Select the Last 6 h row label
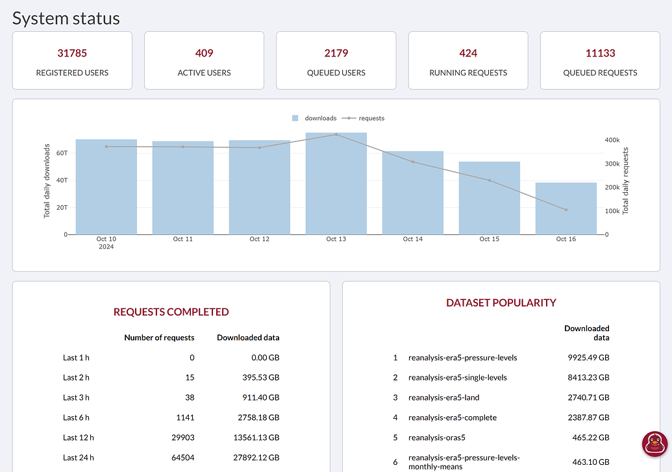 click(x=76, y=417)
